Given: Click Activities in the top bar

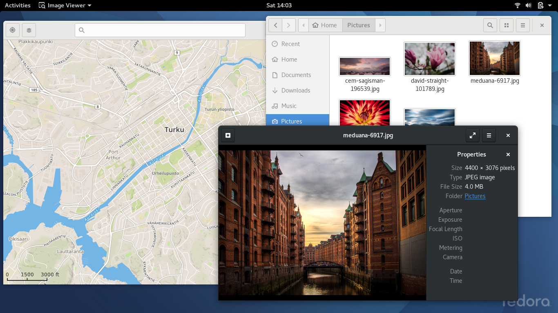Looking at the screenshot, I should click(18, 5).
